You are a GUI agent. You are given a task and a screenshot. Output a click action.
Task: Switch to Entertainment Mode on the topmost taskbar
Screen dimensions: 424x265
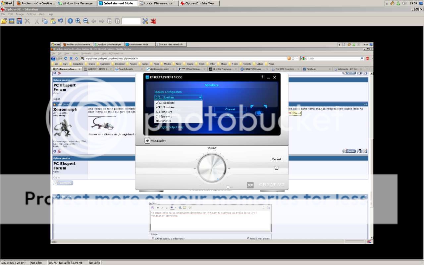coord(118,3)
